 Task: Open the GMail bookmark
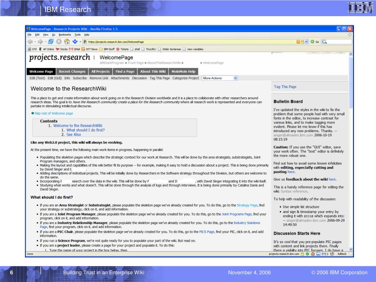[75, 49]
